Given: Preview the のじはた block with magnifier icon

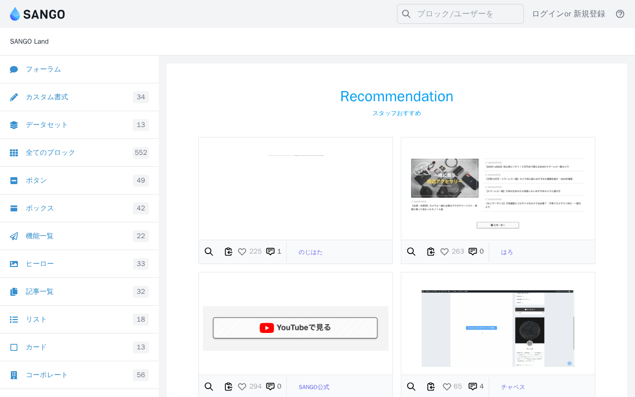Looking at the screenshot, I should pos(209,252).
